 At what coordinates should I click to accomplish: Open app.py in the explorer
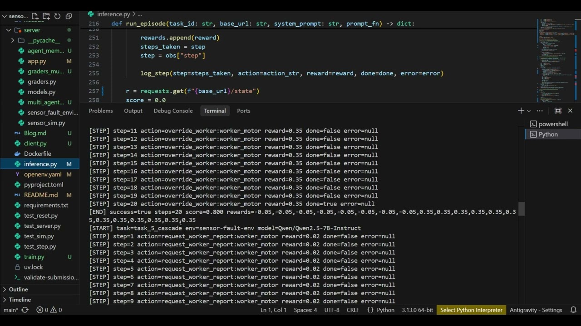[x=37, y=61]
